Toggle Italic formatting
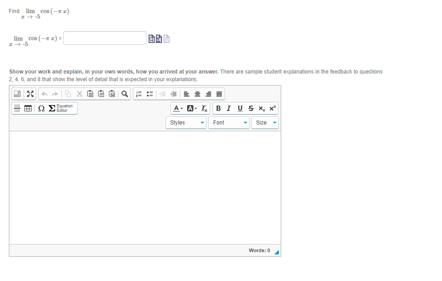This screenshot has width=442, height=281. pyautogui.click(x=229, y=108)
